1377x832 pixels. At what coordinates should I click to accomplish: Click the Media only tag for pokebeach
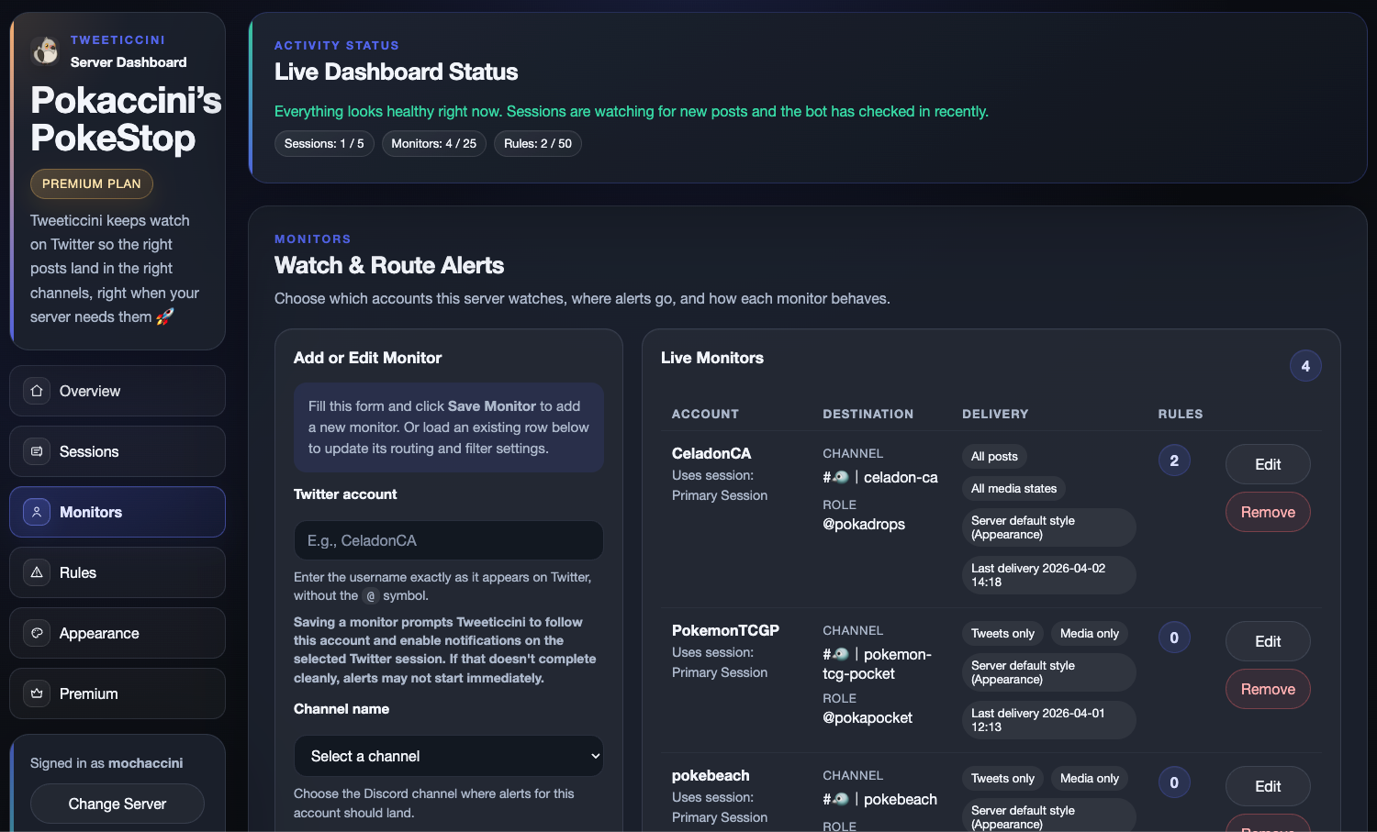(x=1090, y=778)
